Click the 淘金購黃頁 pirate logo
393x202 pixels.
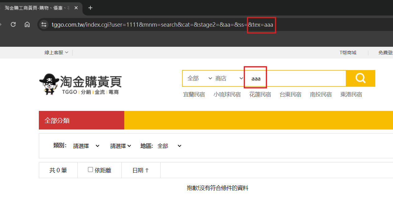tap(80, 84)
